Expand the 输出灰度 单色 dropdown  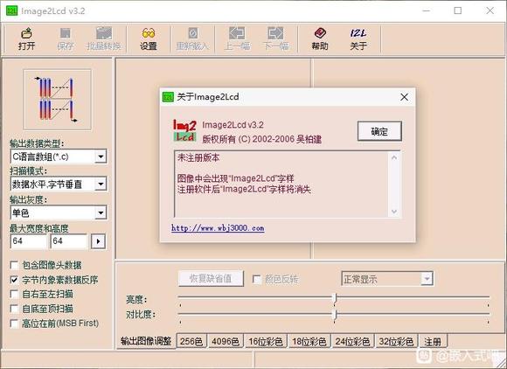101,212
